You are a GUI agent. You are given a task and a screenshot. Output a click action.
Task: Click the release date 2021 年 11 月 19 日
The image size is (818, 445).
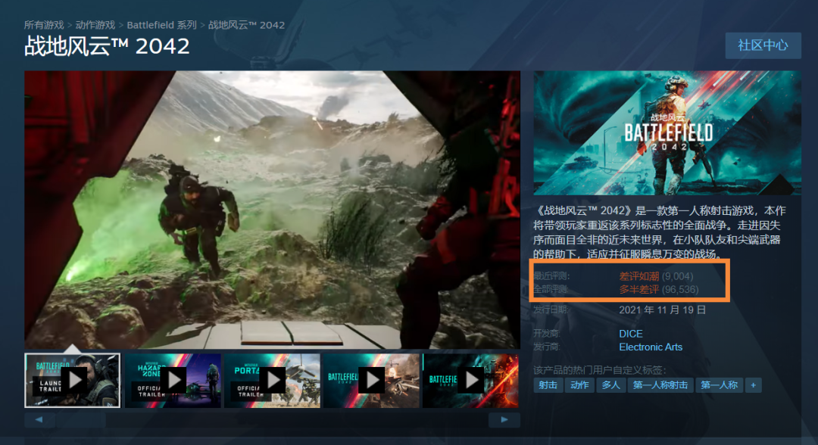(x=662, y=310)
